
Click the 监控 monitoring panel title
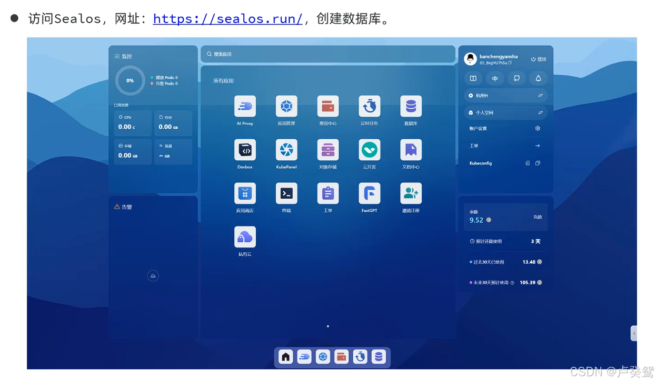click(x=127, y=56)
